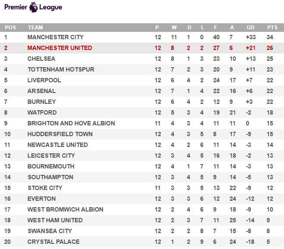Open the Leicester City entry
The height and width of the screenshot is (249, 284).
click(51, 156)
